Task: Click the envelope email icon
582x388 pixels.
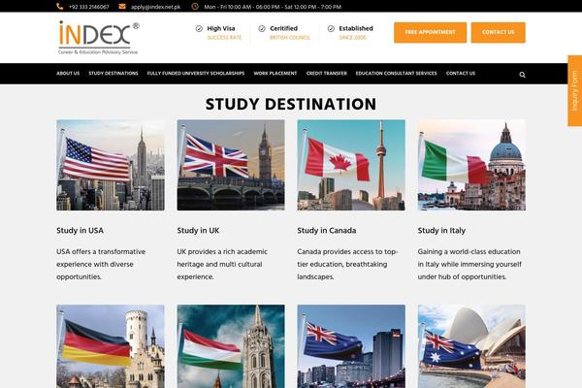Action: tap(122, 7)
